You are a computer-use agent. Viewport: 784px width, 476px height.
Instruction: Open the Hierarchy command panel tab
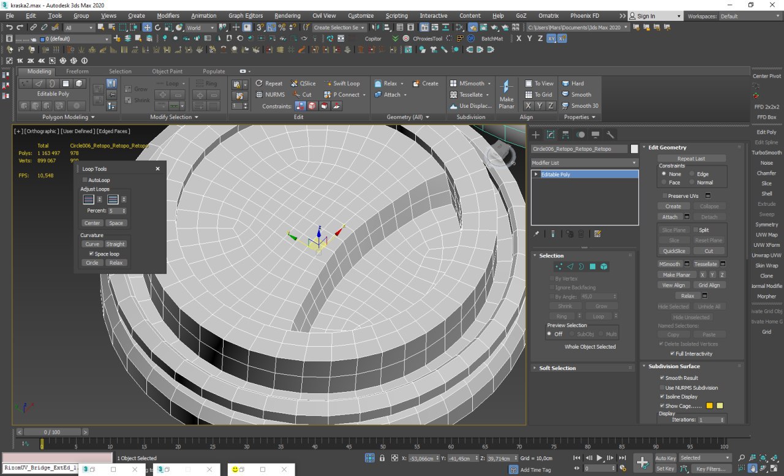point(565,135)
